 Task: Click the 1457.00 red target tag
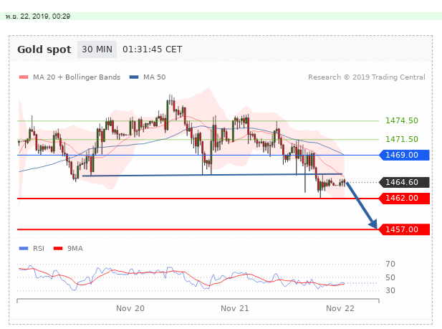[x=404, y=229]
